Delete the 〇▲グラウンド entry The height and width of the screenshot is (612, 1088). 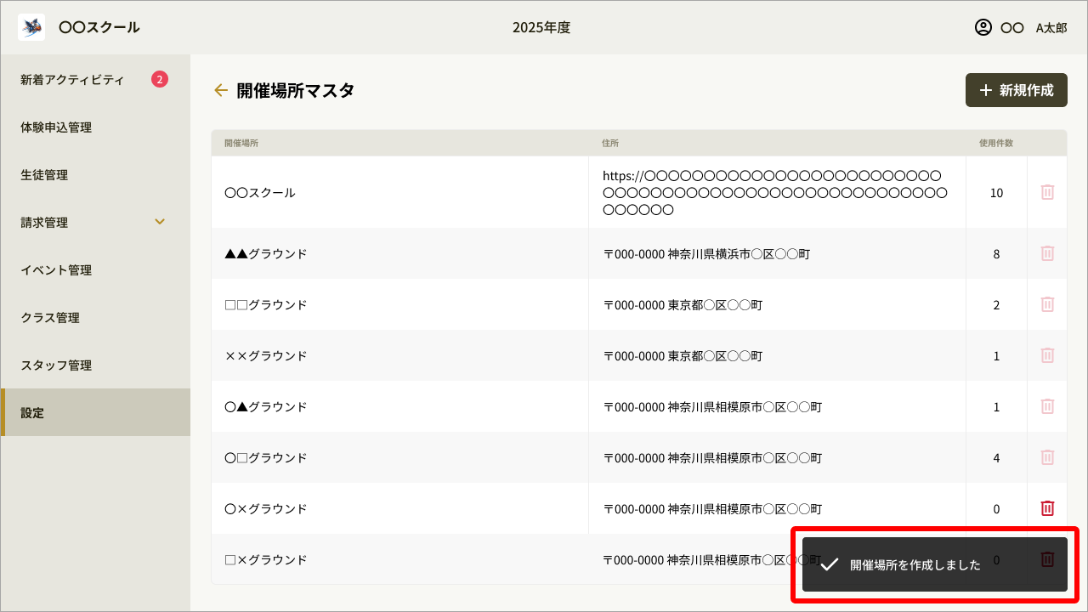1047,406
